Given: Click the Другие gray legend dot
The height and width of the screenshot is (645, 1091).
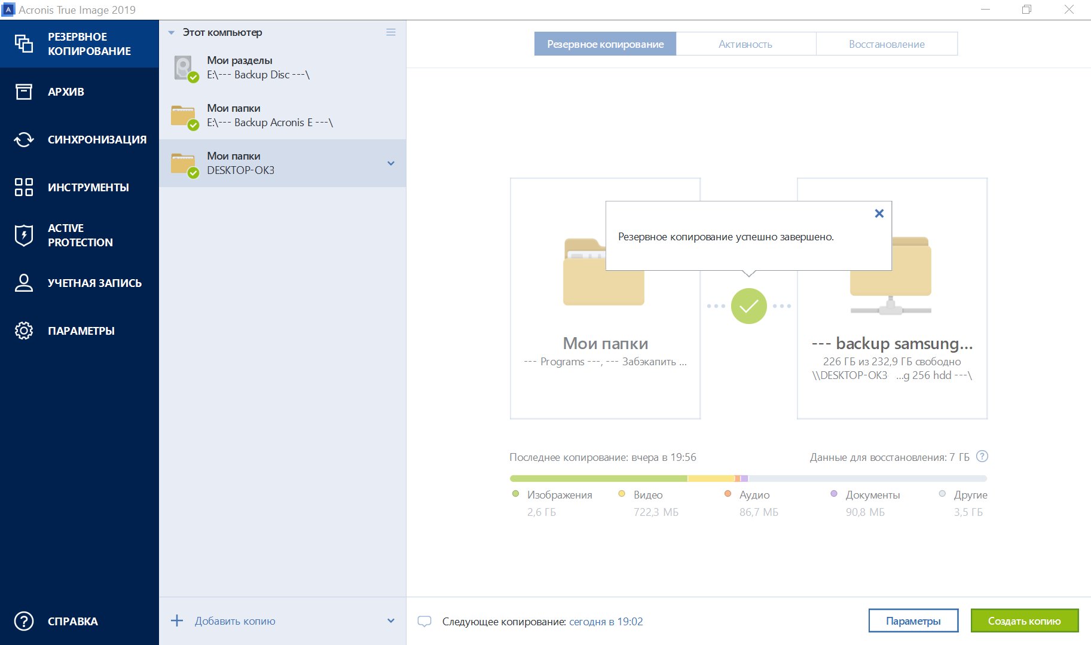Looking at the screenshot, I should (x=942, y=494).
